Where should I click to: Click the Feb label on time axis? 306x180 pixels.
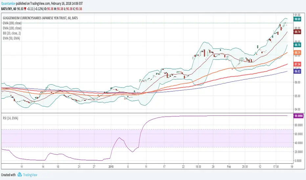229,167
